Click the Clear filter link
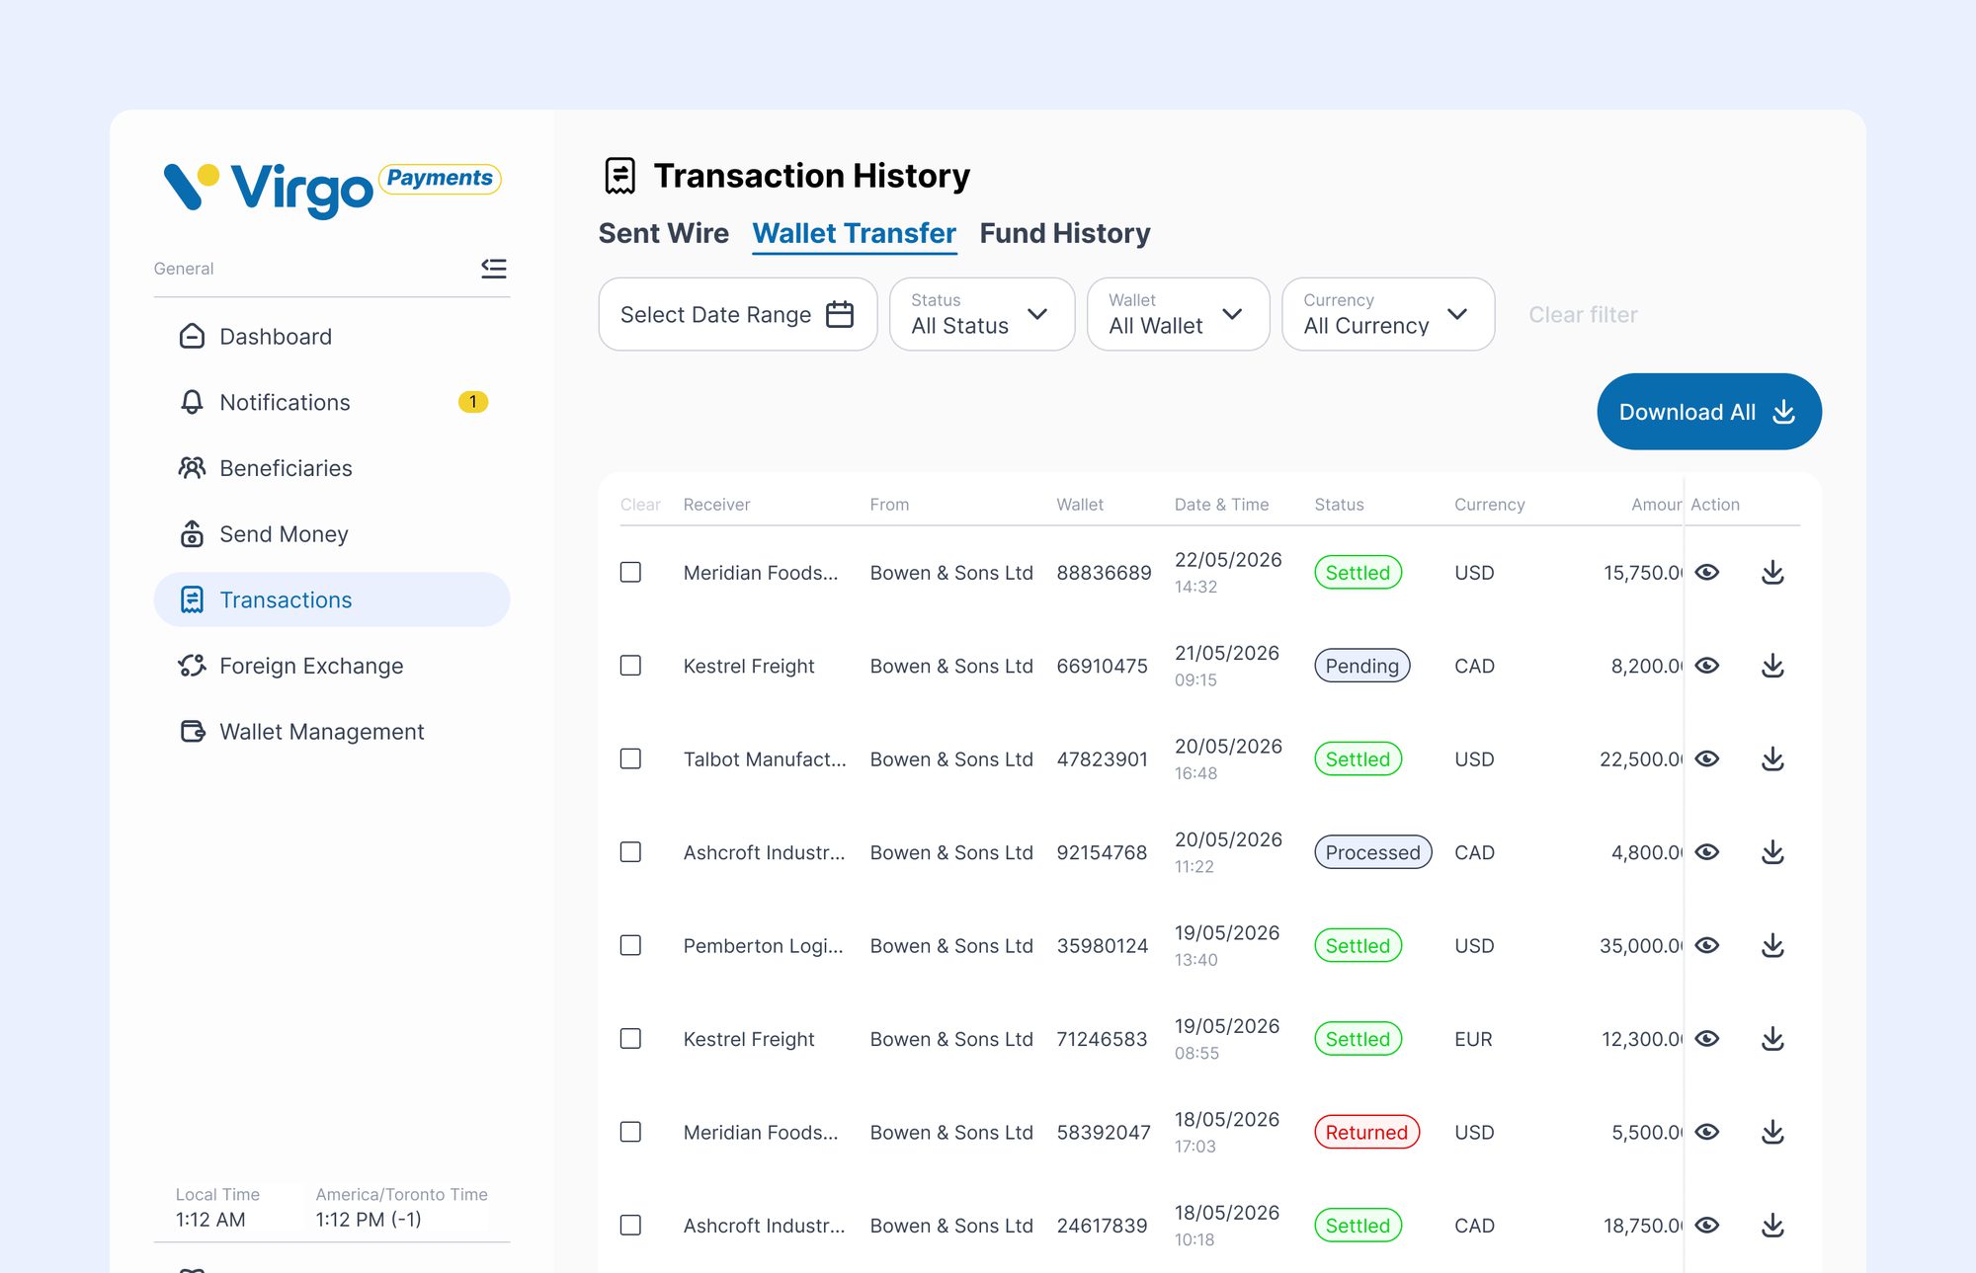This screenshot has height=1273, width=1976. click(1583, 315)
